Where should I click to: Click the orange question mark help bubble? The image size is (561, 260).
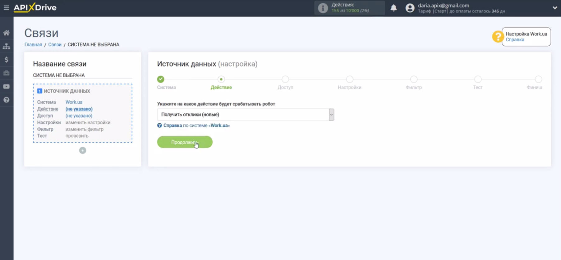(498, 37)
